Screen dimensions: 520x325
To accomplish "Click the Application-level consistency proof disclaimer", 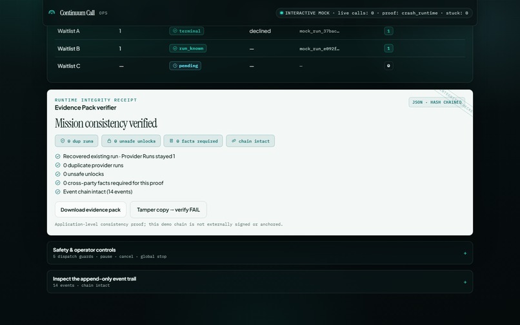I will [x=169, y=224].
